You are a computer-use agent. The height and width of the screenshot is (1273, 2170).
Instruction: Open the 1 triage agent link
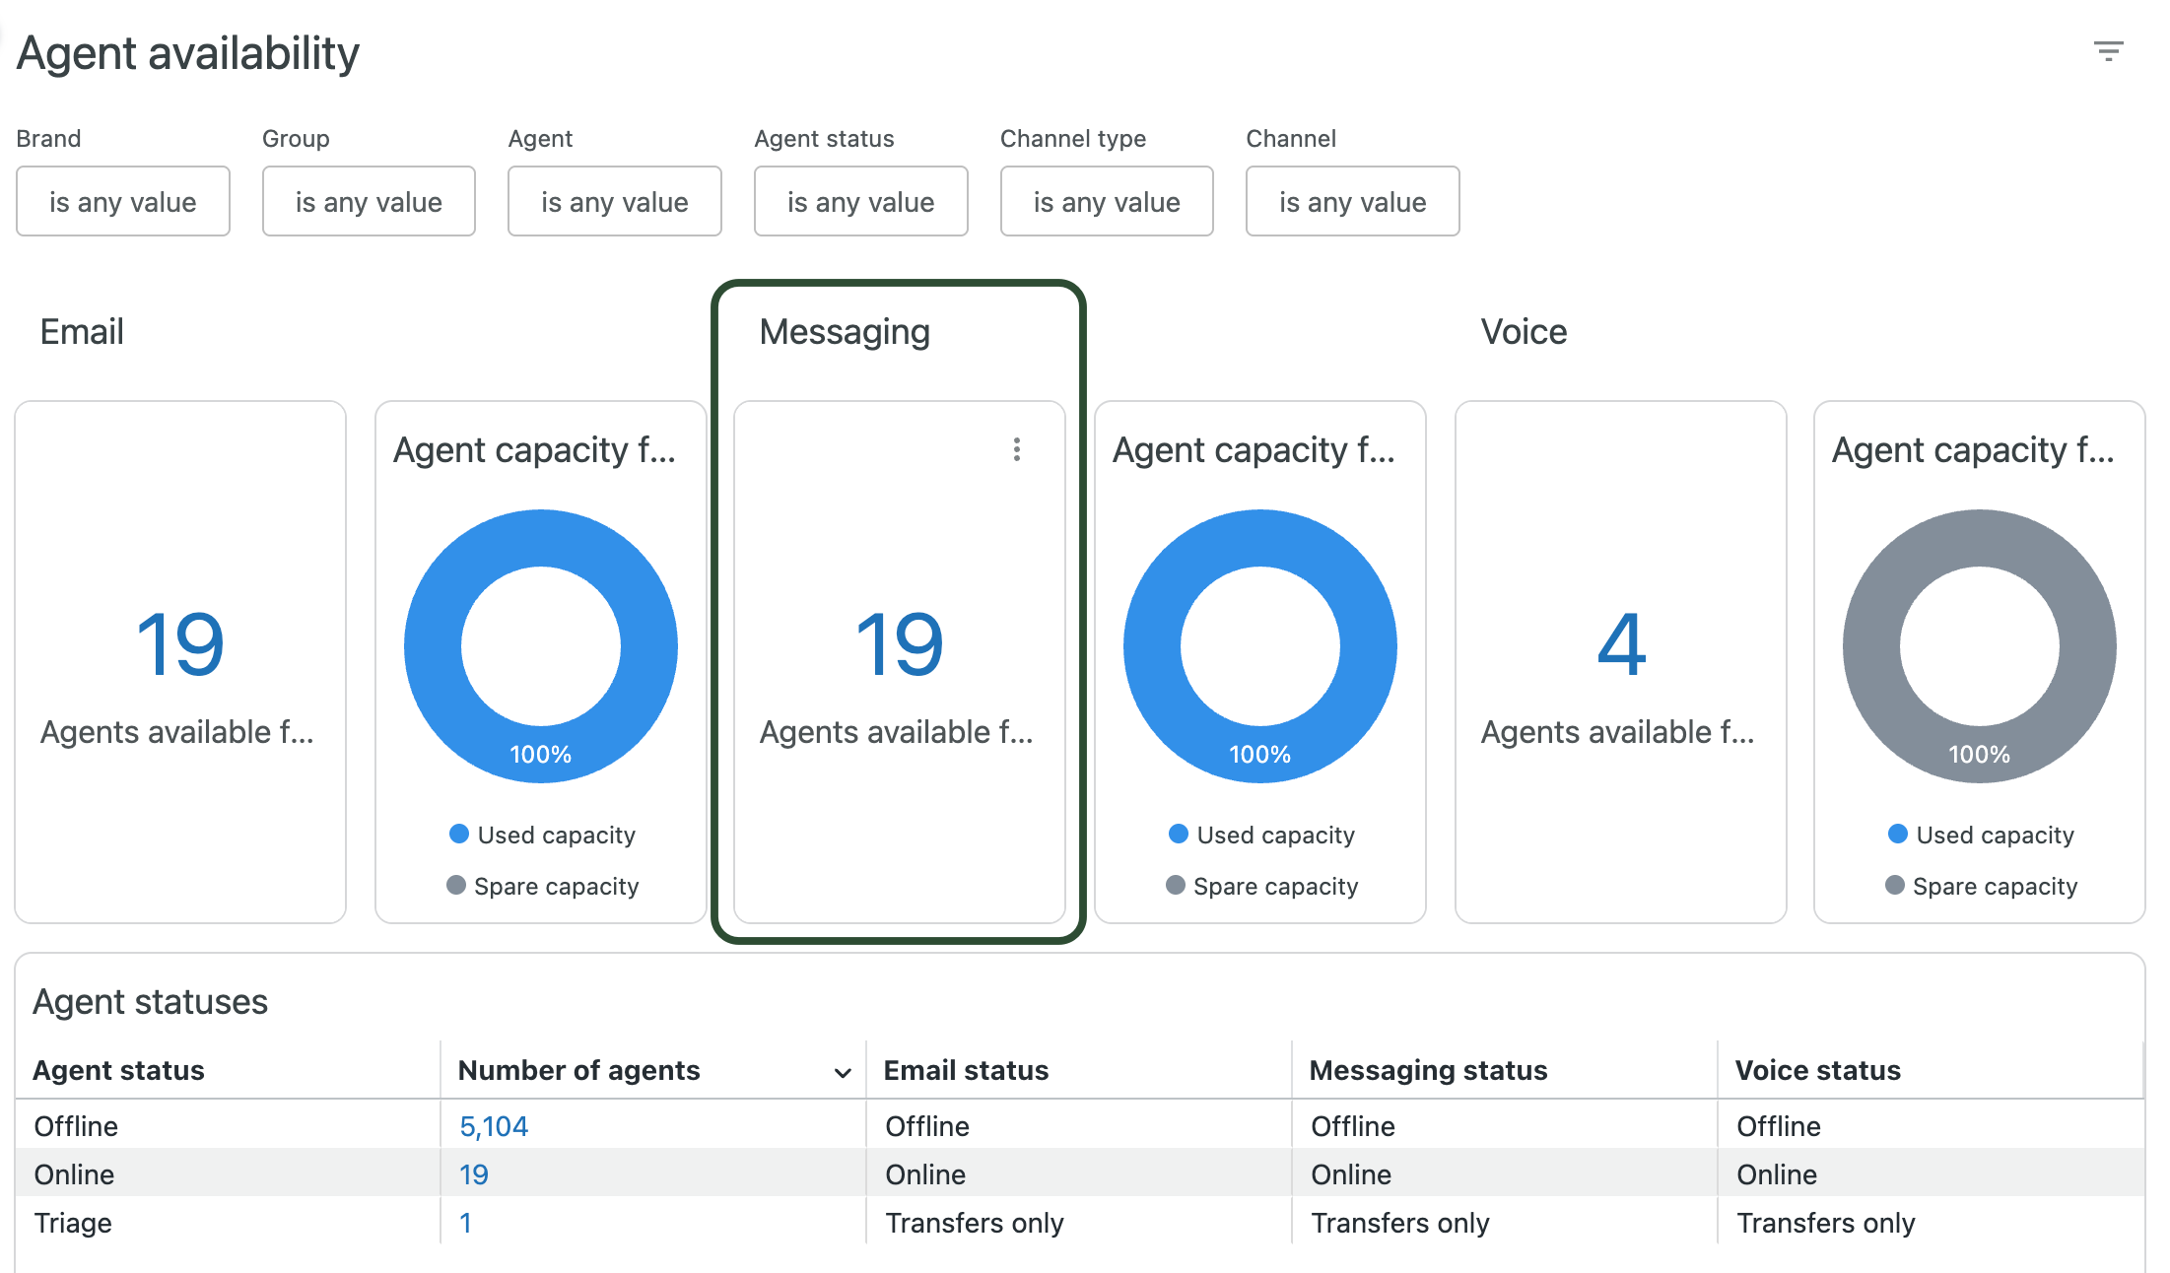pos(465,1223)
